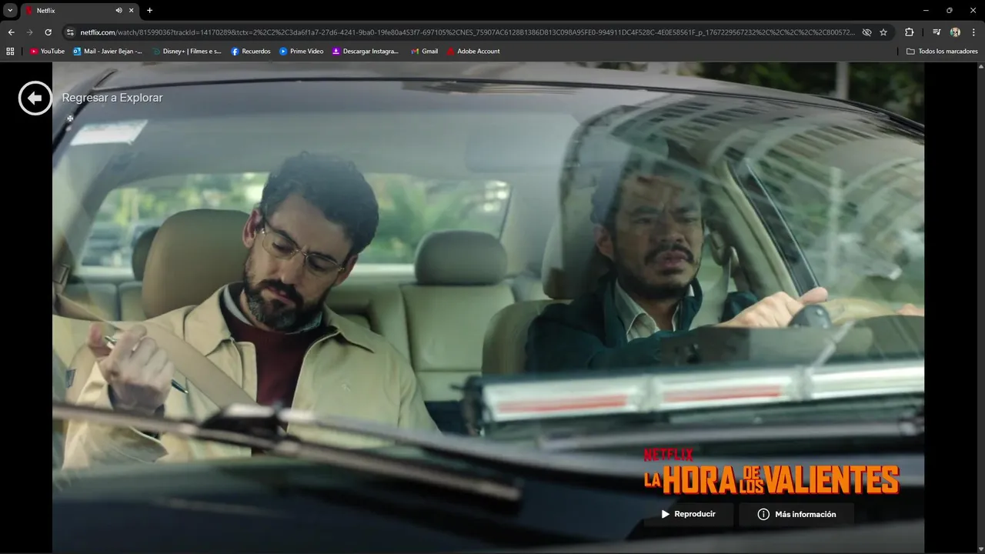Screen dimensions: 985x554
Task: Click the Reproducir play button
Action: click(688, 514)
